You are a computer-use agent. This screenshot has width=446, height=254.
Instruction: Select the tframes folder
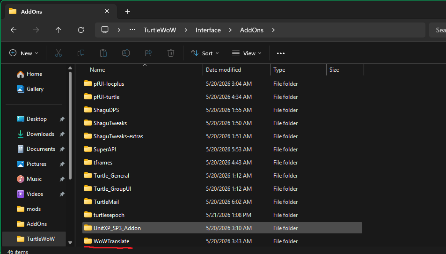[x=222, y=162]
